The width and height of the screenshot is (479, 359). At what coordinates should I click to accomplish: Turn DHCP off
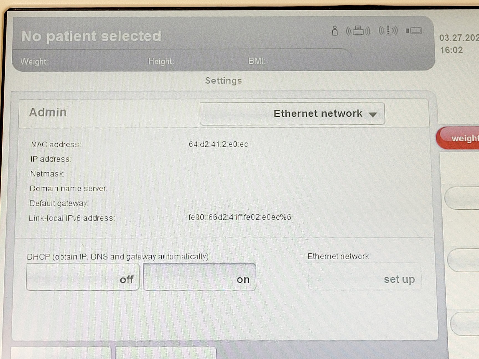(x=83, y=277)
